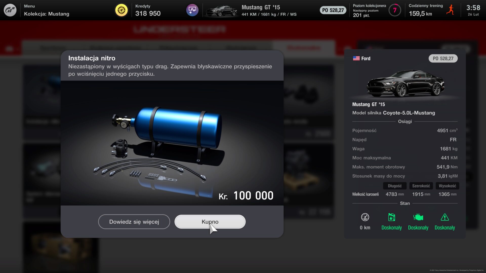Click the green oil condition icon
This screenshot has height=273, width=486.
click(x=392, y=217)
